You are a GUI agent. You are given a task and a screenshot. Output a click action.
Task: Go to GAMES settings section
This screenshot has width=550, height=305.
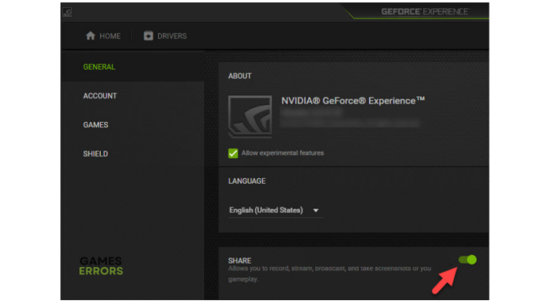pyautogui.click(x=95, y=125)
